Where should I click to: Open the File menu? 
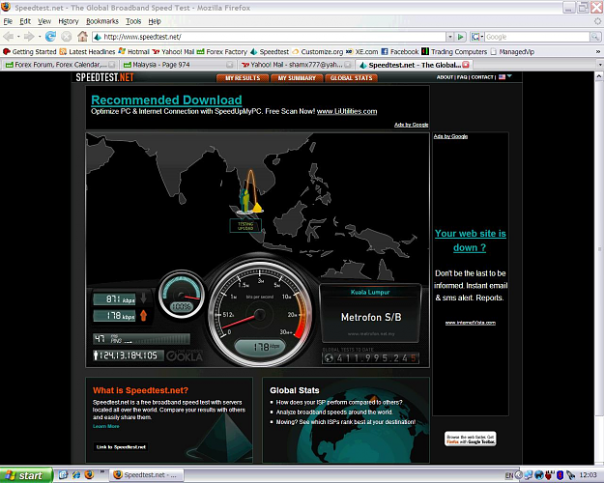tap(8, 21)
